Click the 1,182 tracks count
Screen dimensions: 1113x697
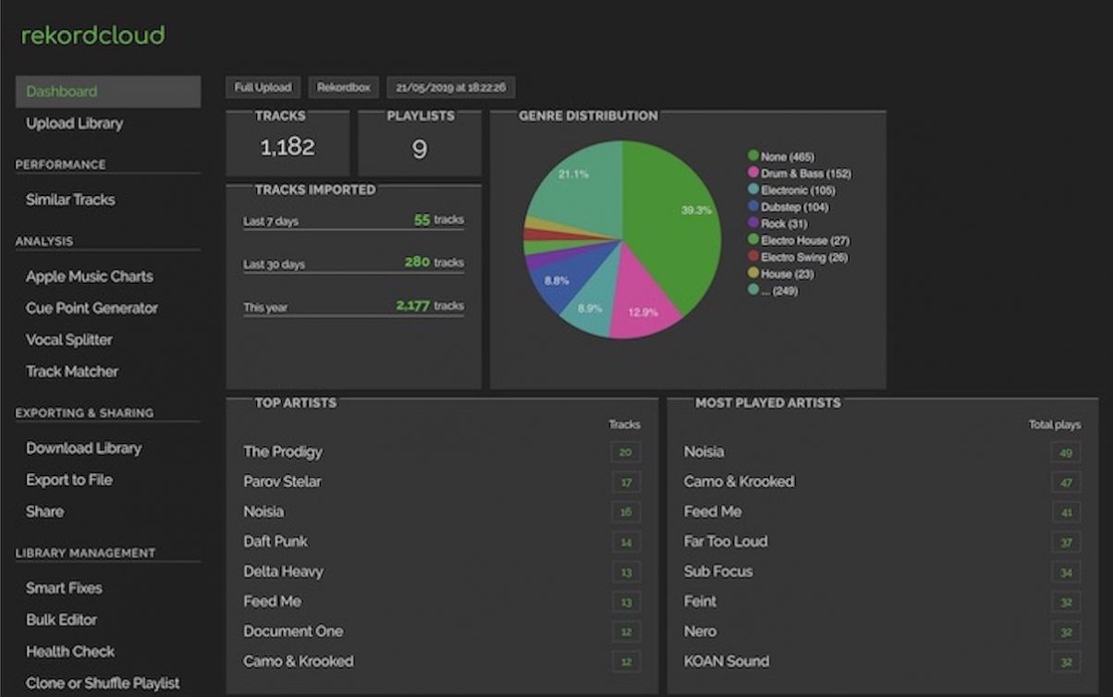coord(287,147)
